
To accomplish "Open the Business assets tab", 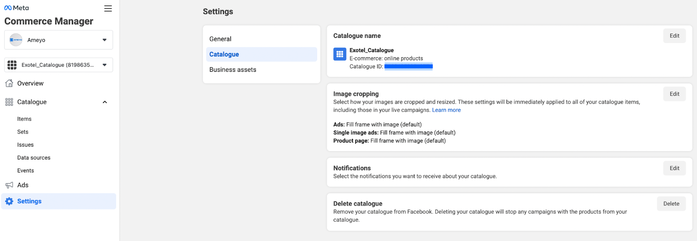I will click(x=233, y=70).
